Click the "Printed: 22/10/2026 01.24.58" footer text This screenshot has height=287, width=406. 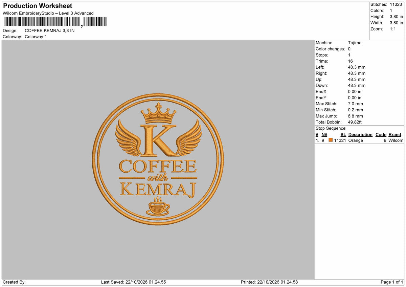pyautogui.click(x=269, y=282)
